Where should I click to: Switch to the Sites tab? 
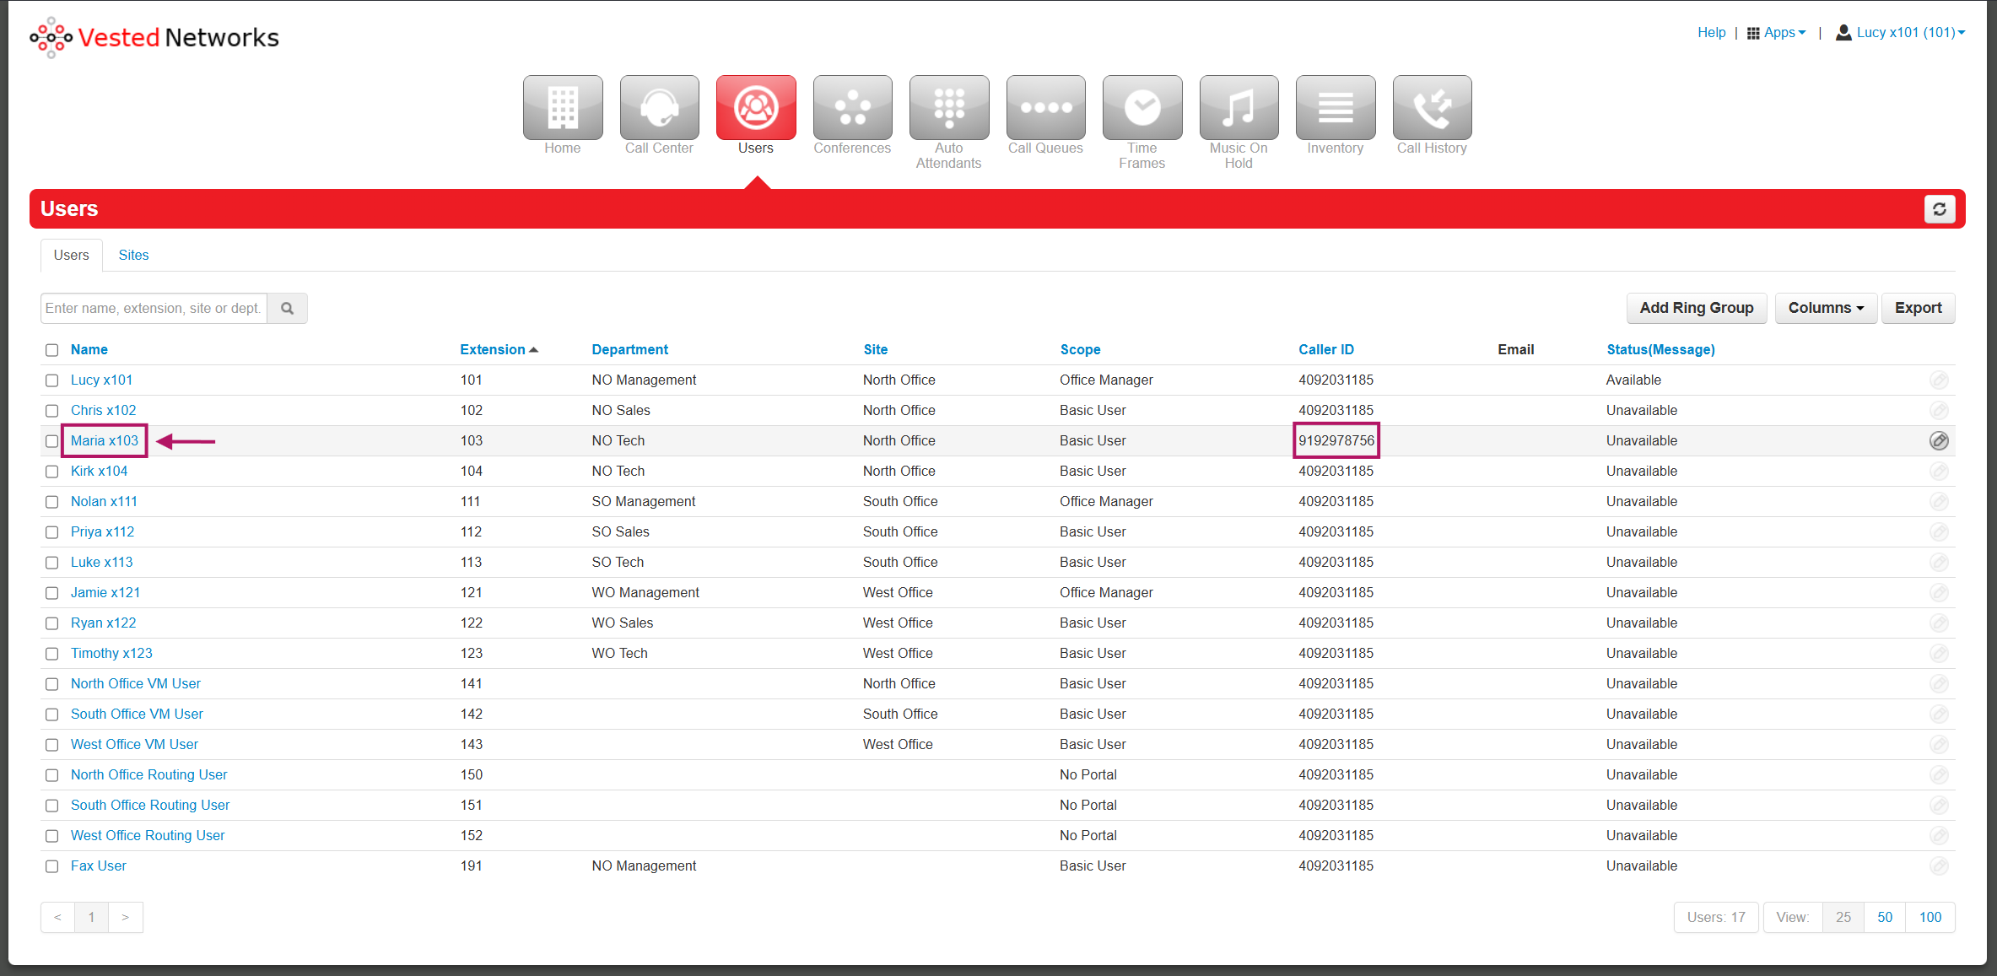133,256
